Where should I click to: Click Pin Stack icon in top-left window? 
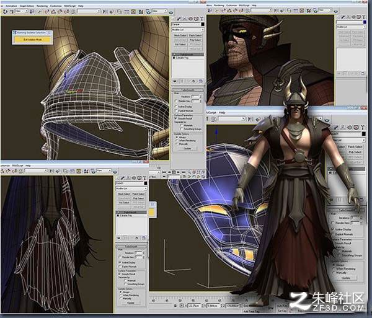175,81
